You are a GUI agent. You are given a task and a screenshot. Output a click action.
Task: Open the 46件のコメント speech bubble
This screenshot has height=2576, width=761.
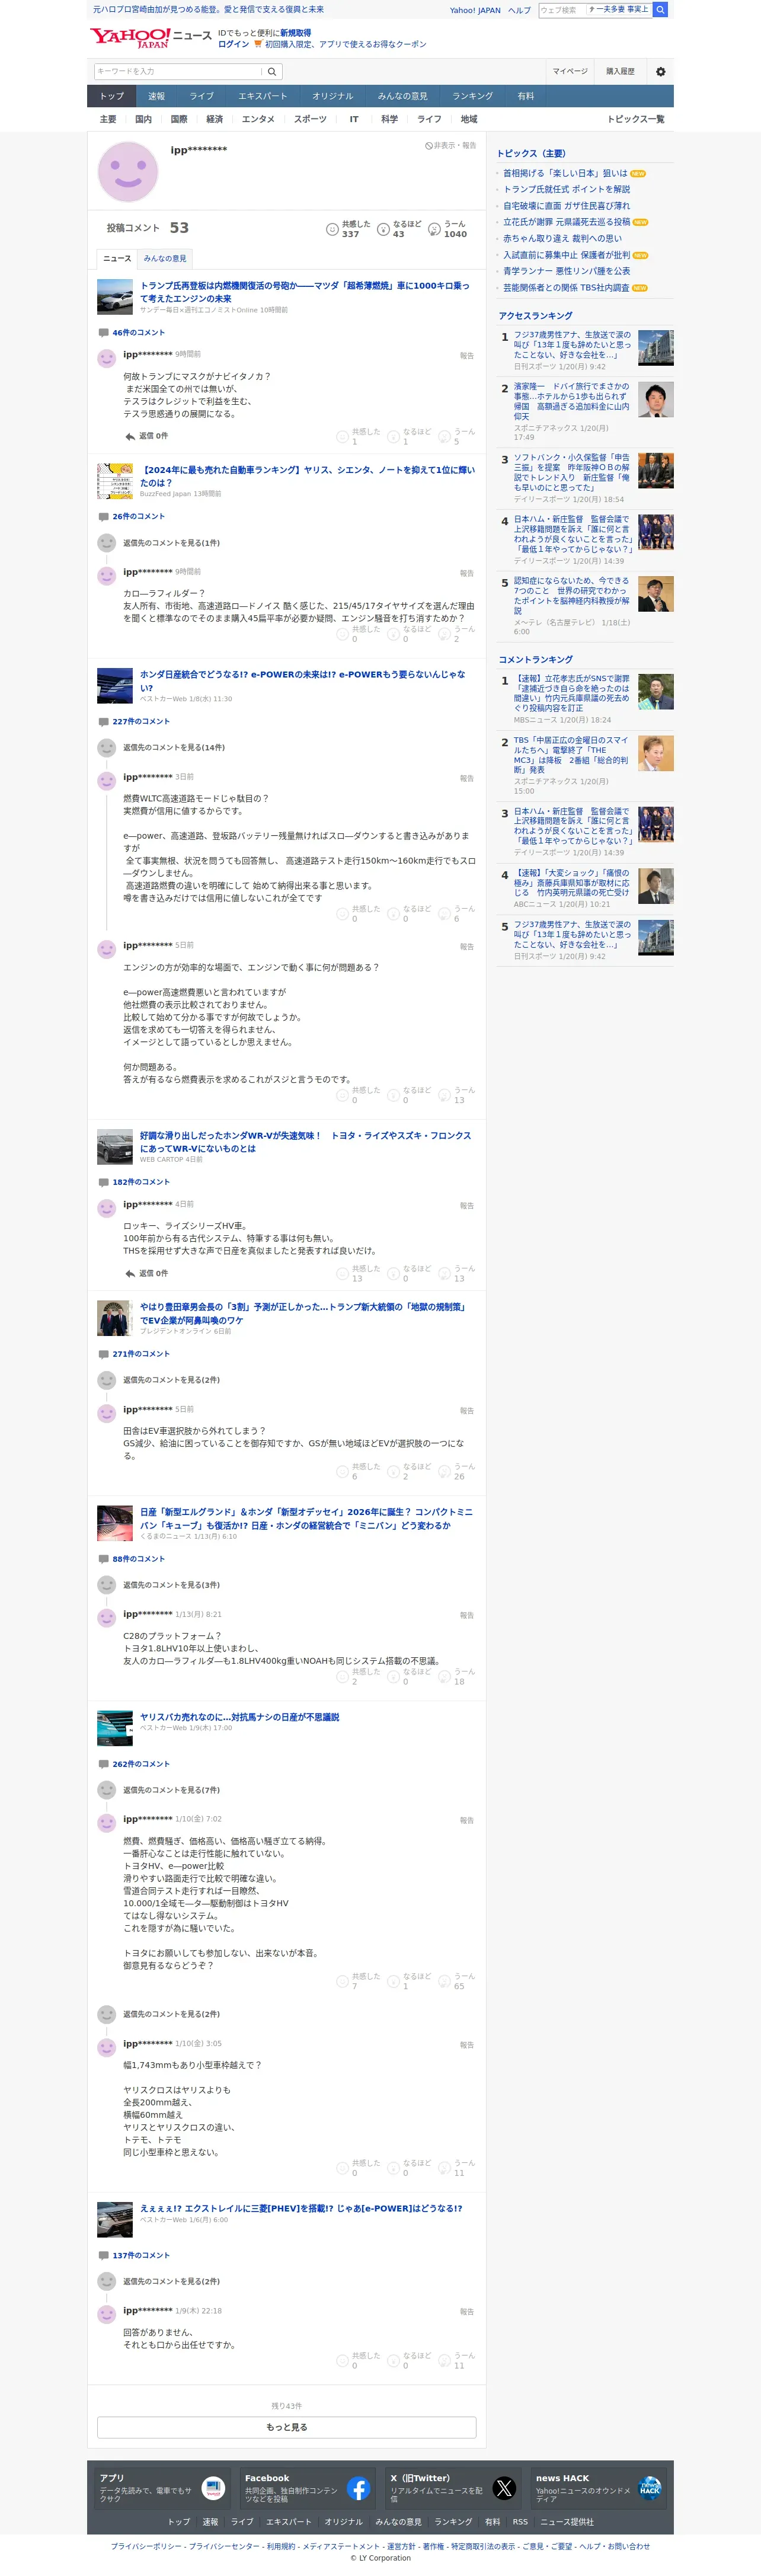(x=131, y=333)
